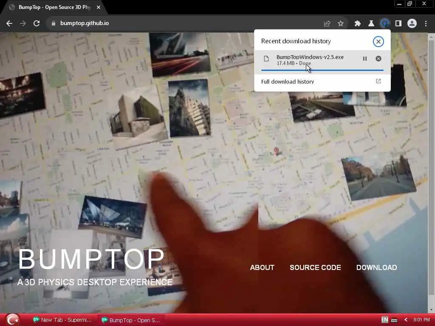Click the open-in-new-tab icon for download history

379,81
